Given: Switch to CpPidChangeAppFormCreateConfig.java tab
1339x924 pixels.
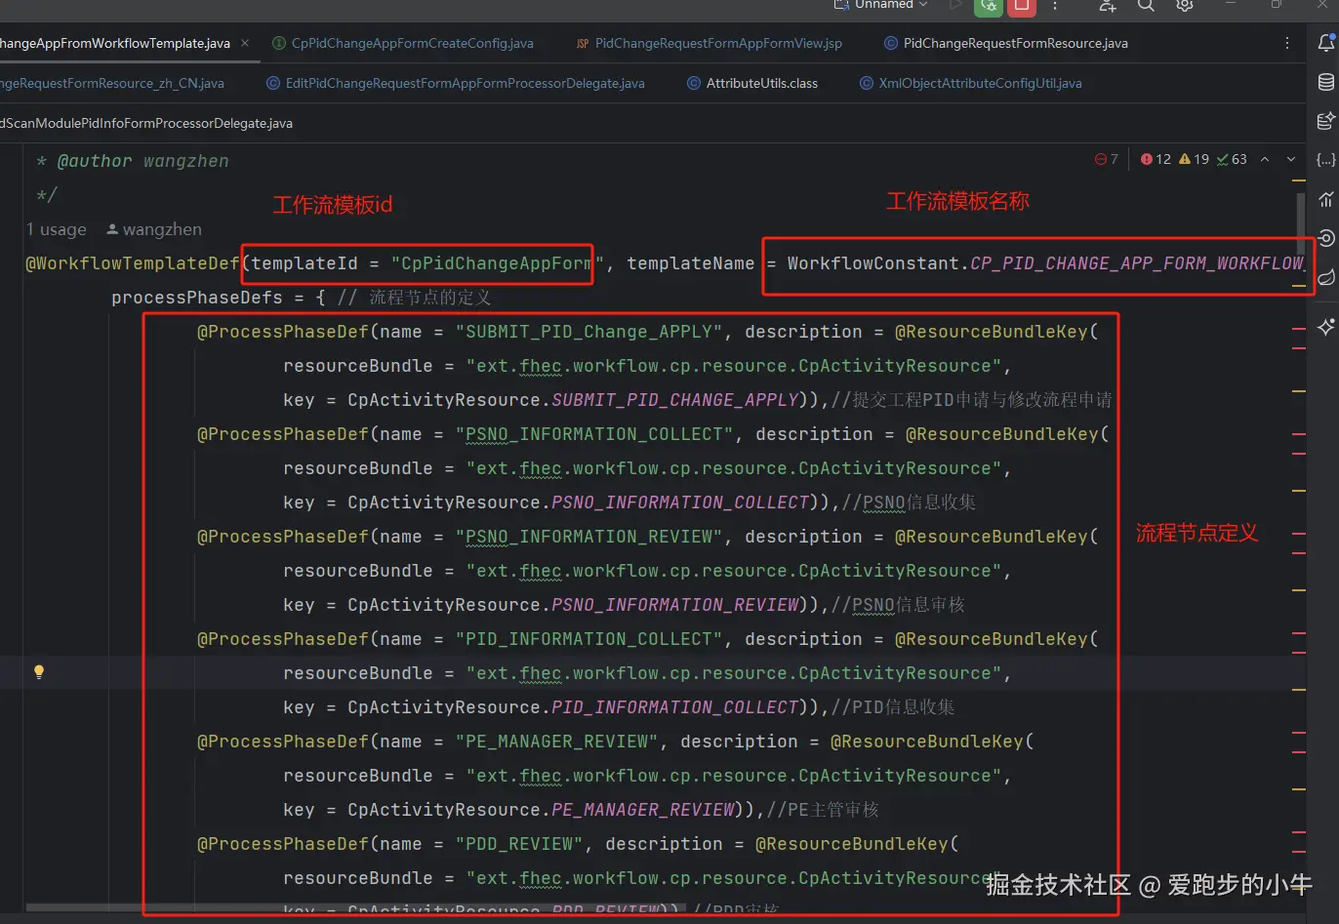Looking at the screenshot, I should (403, 43).
